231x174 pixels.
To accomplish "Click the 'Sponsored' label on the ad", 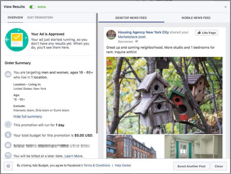I will click(x=125, y=41).
